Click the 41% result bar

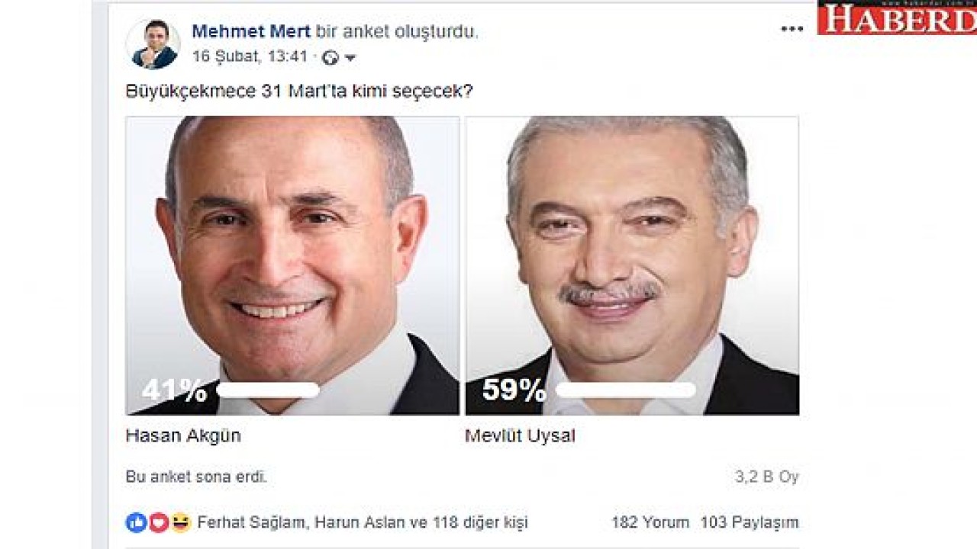coord(268,390)
